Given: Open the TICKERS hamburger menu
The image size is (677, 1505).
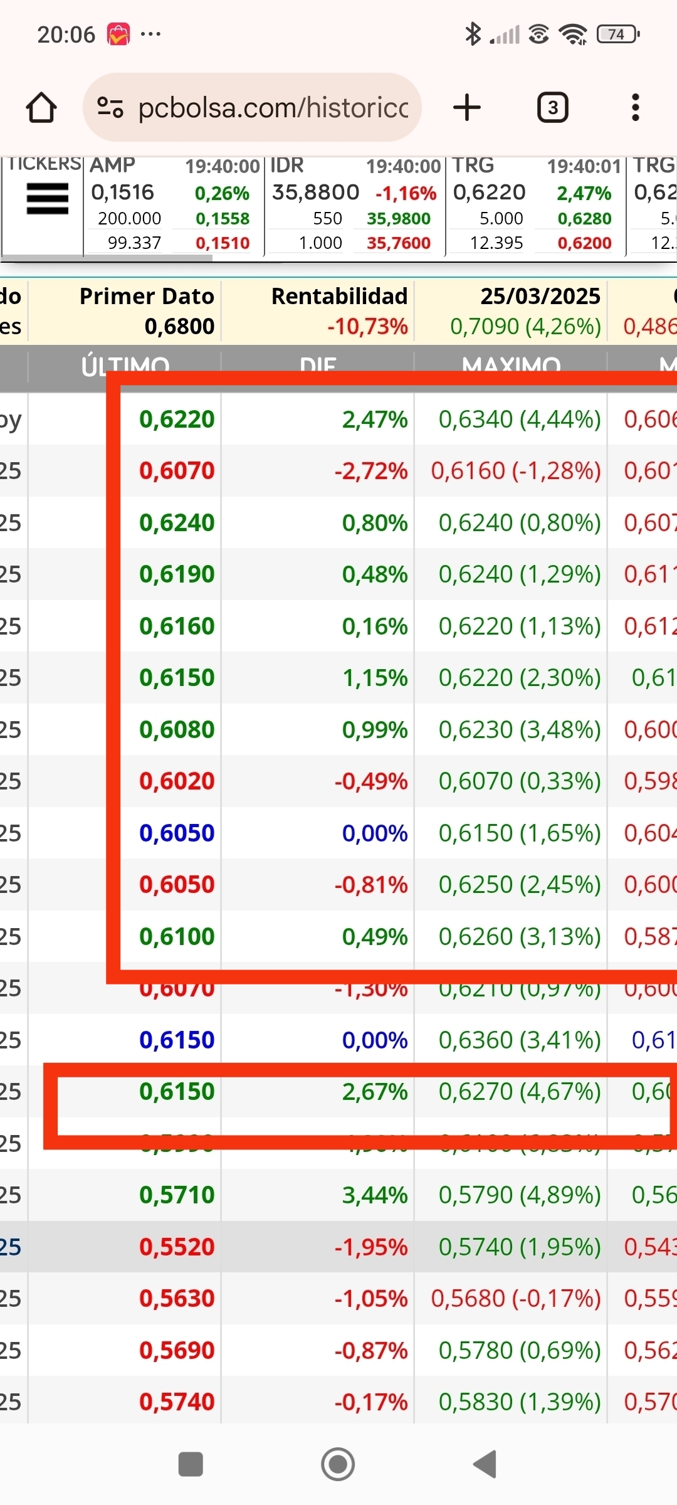Looking at the screenshot, I should coord(48,199).
